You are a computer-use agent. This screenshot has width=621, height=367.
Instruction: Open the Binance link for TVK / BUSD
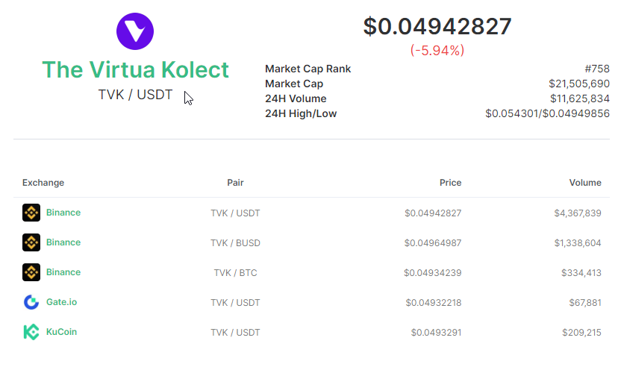click(x=63, y=242)
